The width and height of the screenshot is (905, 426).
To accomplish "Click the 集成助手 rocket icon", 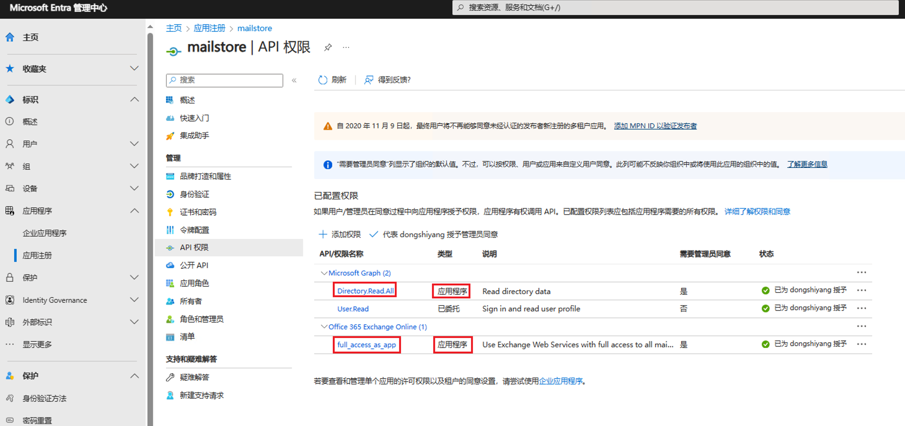I will coord(170,136).
